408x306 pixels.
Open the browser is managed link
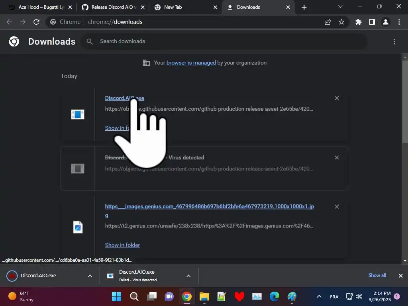[x=191, y=63]
